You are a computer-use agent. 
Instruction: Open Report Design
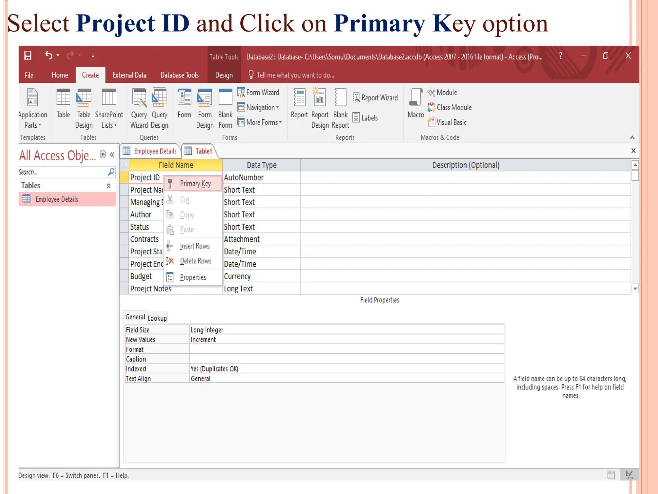point(320,109)
